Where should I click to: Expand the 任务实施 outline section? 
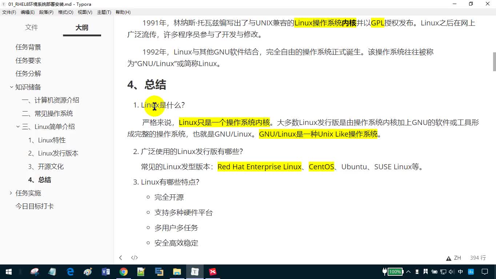pyautogui.click(x=11, y=193)
